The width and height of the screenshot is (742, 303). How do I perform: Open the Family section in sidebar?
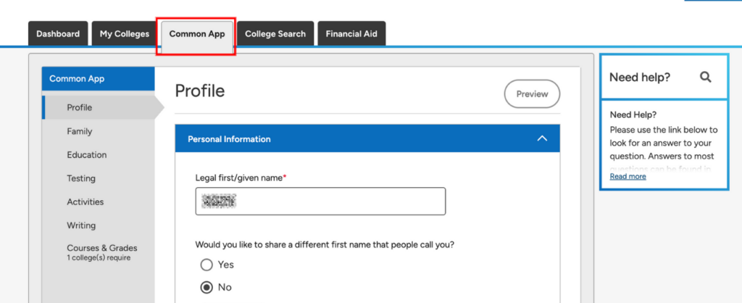[x=80, y=131]
